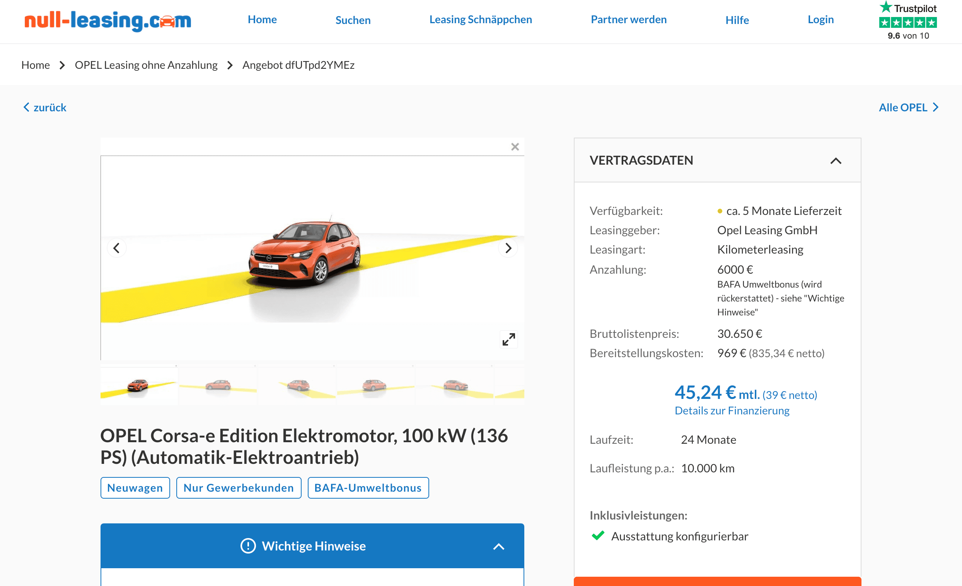
Task: Click the null-leasing.com logo
Action: 108,20
